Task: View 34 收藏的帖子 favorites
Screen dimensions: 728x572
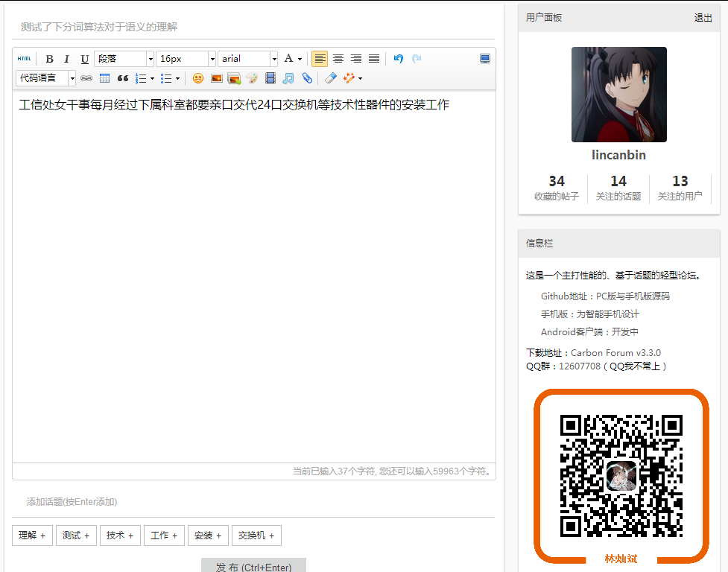Action: click(557, 188)
